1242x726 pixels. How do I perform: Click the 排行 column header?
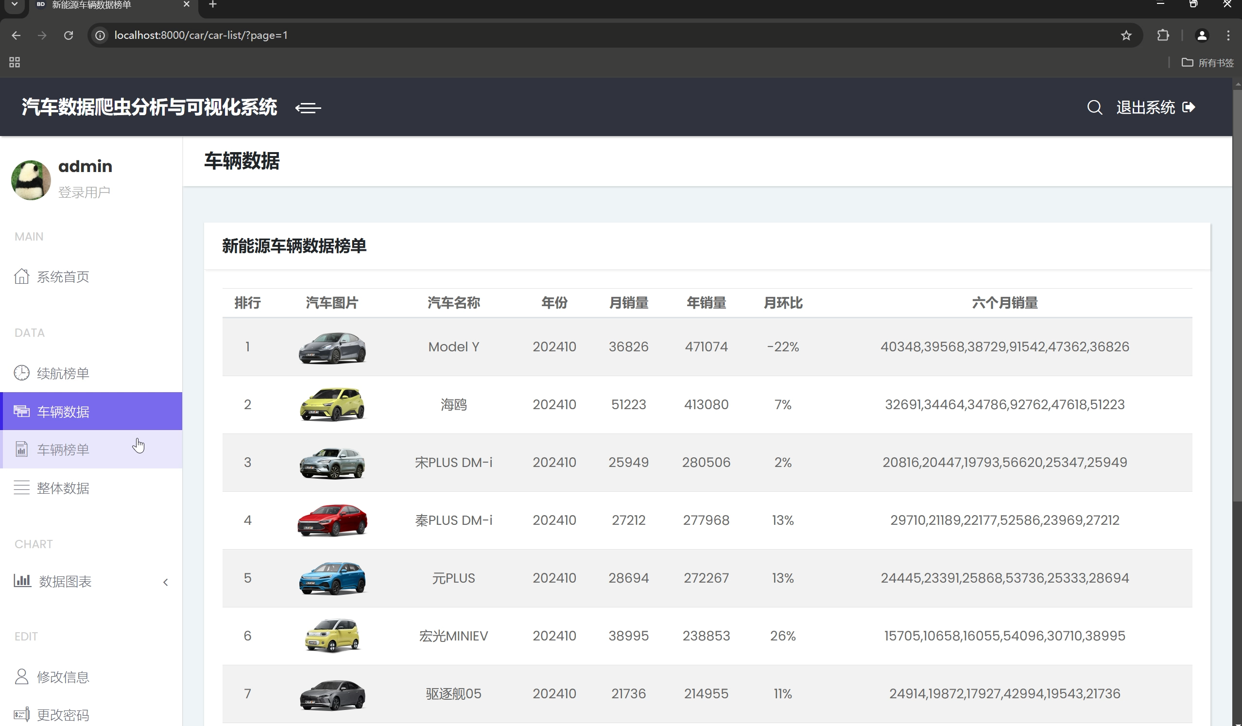[247, 302]
